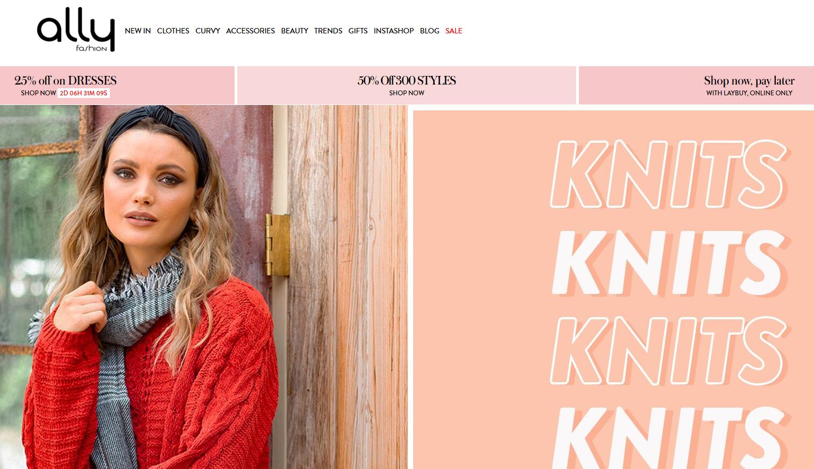Screen dimensions: 814x469
Task: Go to the BLOG page
Action: coord(429,31)
